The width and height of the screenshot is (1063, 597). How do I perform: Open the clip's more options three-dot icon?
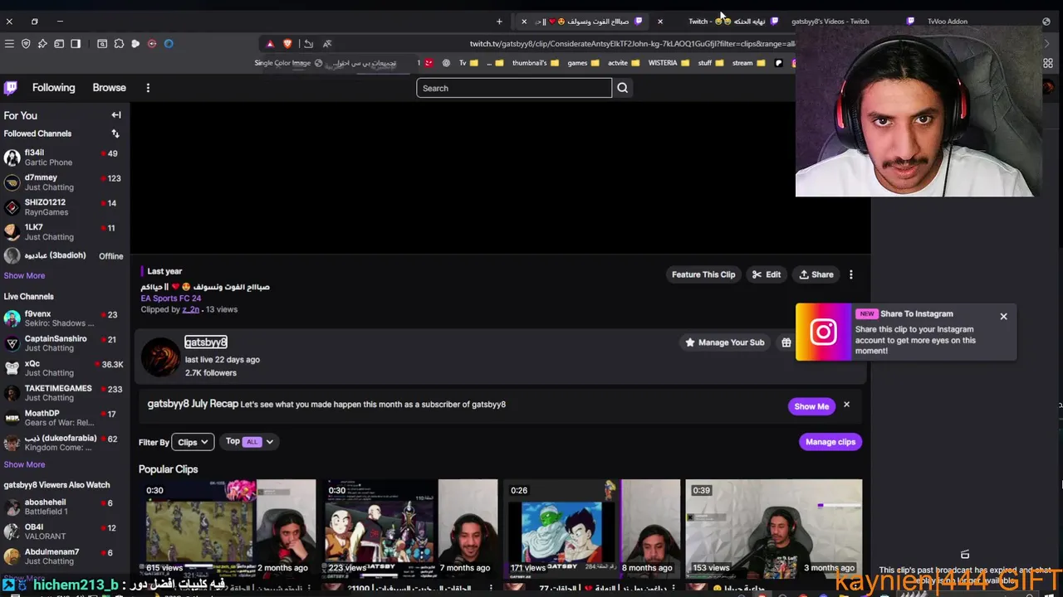pos(850,274)
